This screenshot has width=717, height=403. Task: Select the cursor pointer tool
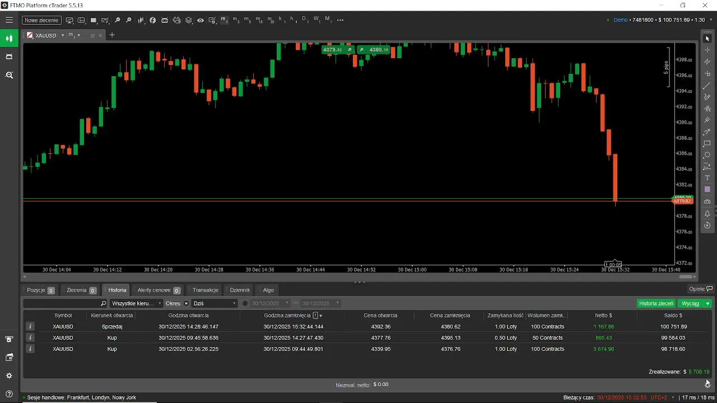[707, 39]
